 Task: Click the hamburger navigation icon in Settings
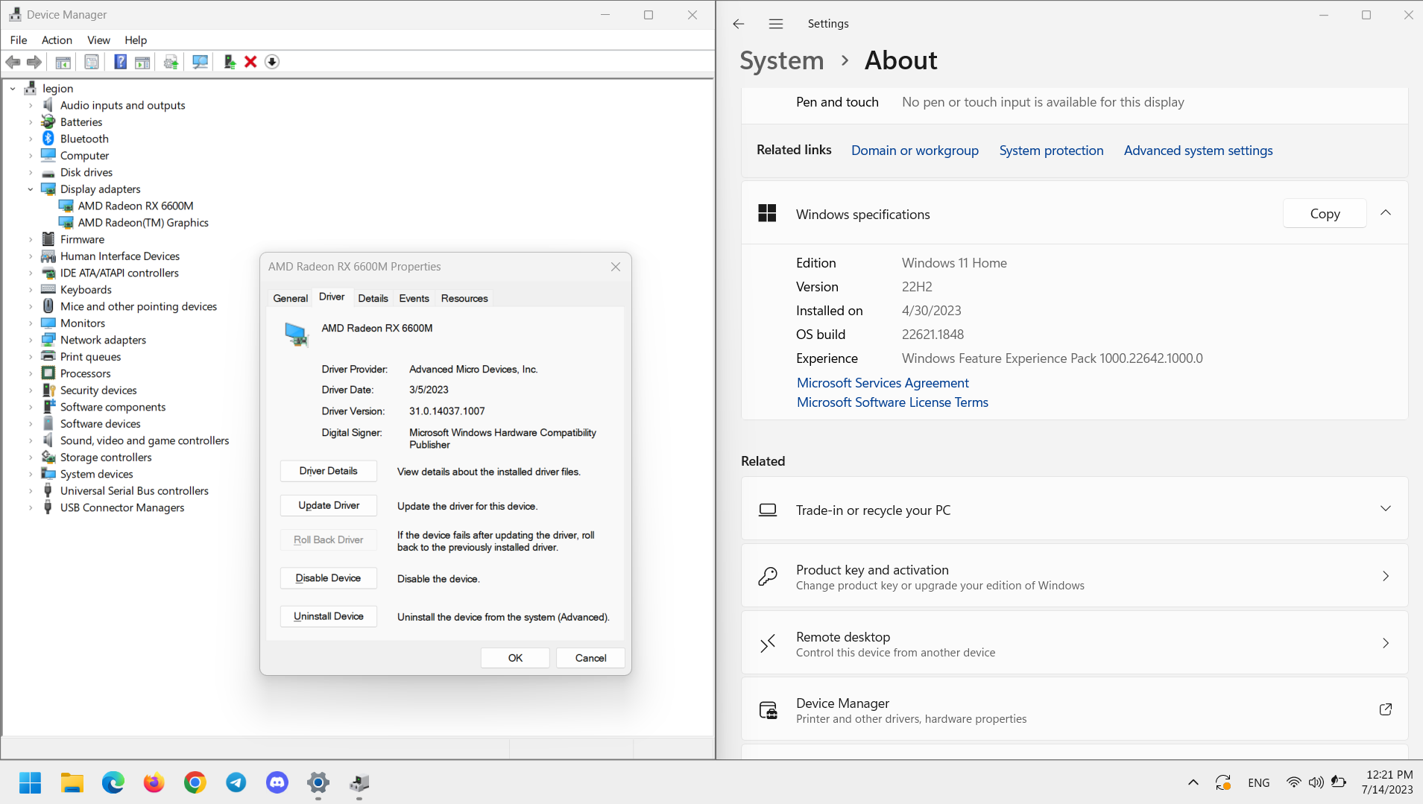(x=776, y=24)
